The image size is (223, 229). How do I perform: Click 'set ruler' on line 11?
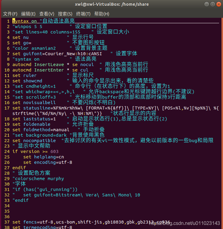click(x=24, y=75)
